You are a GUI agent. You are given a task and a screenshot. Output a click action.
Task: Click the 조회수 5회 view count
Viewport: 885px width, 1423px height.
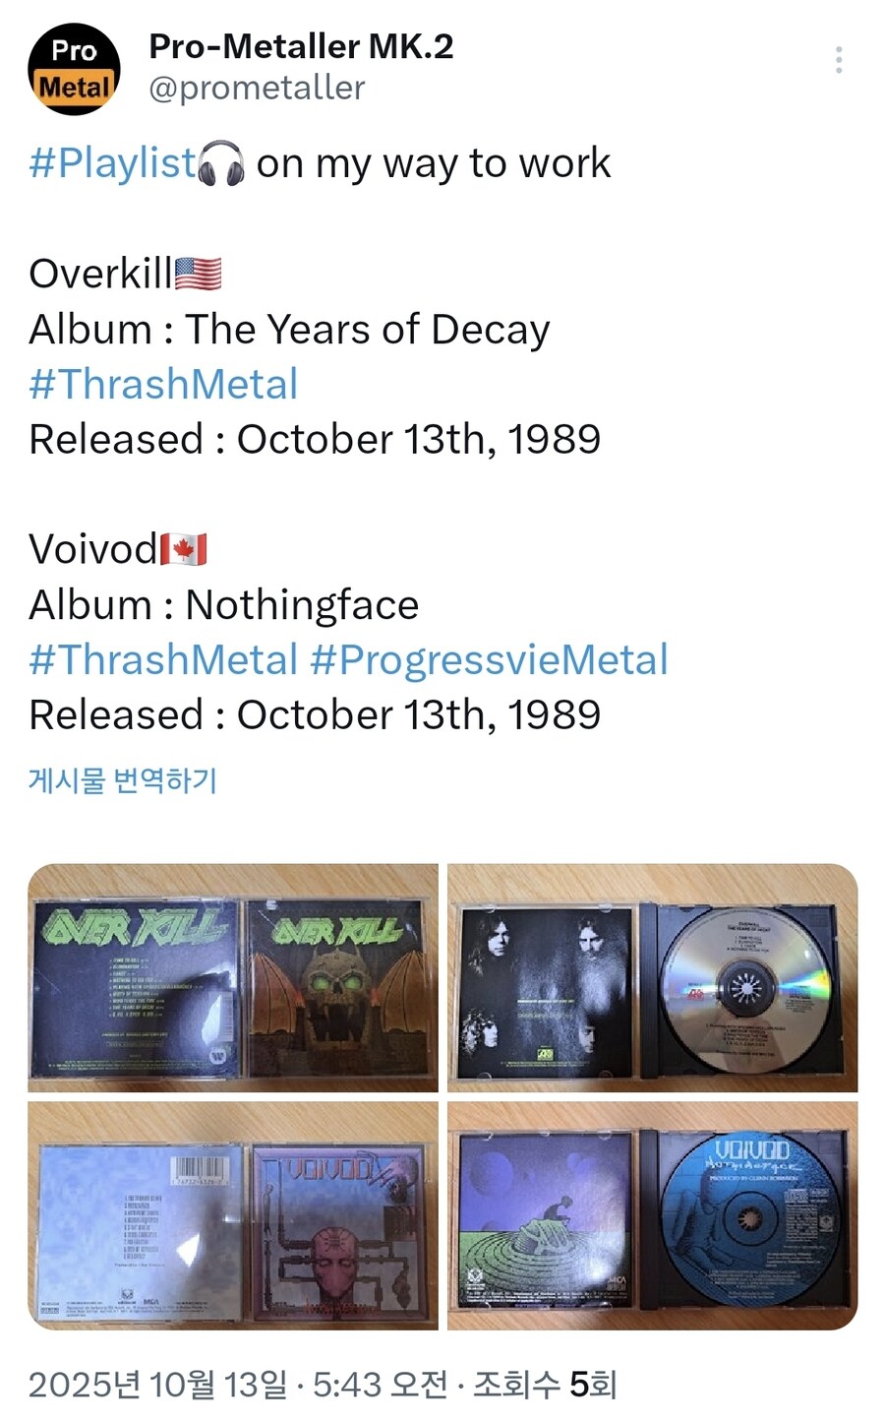545,1385
